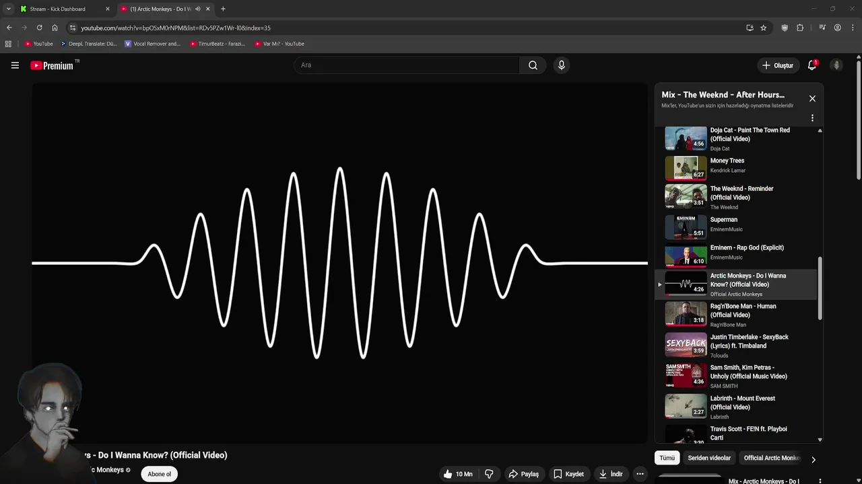
Task: Open a new browser tab
Action: [x=223, y=9]
